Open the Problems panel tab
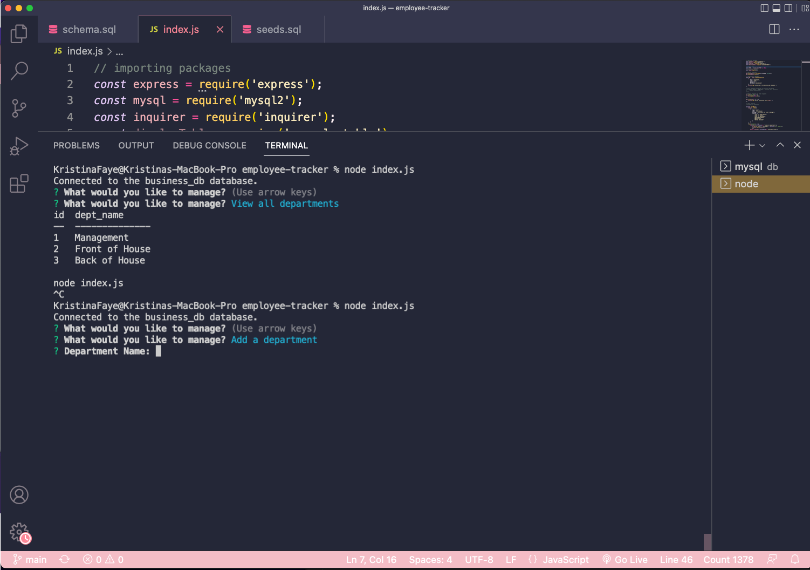Screen dimensions: 810x570 click(76, 145)
